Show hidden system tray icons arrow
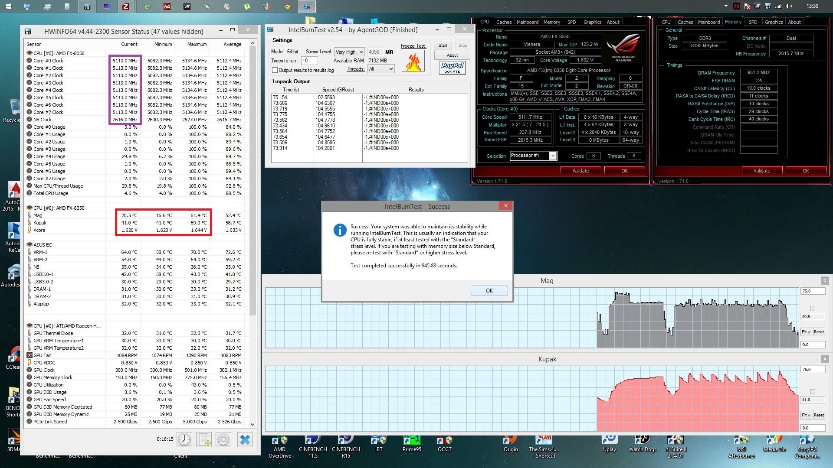The image size is (833, 468). (726, 6)
